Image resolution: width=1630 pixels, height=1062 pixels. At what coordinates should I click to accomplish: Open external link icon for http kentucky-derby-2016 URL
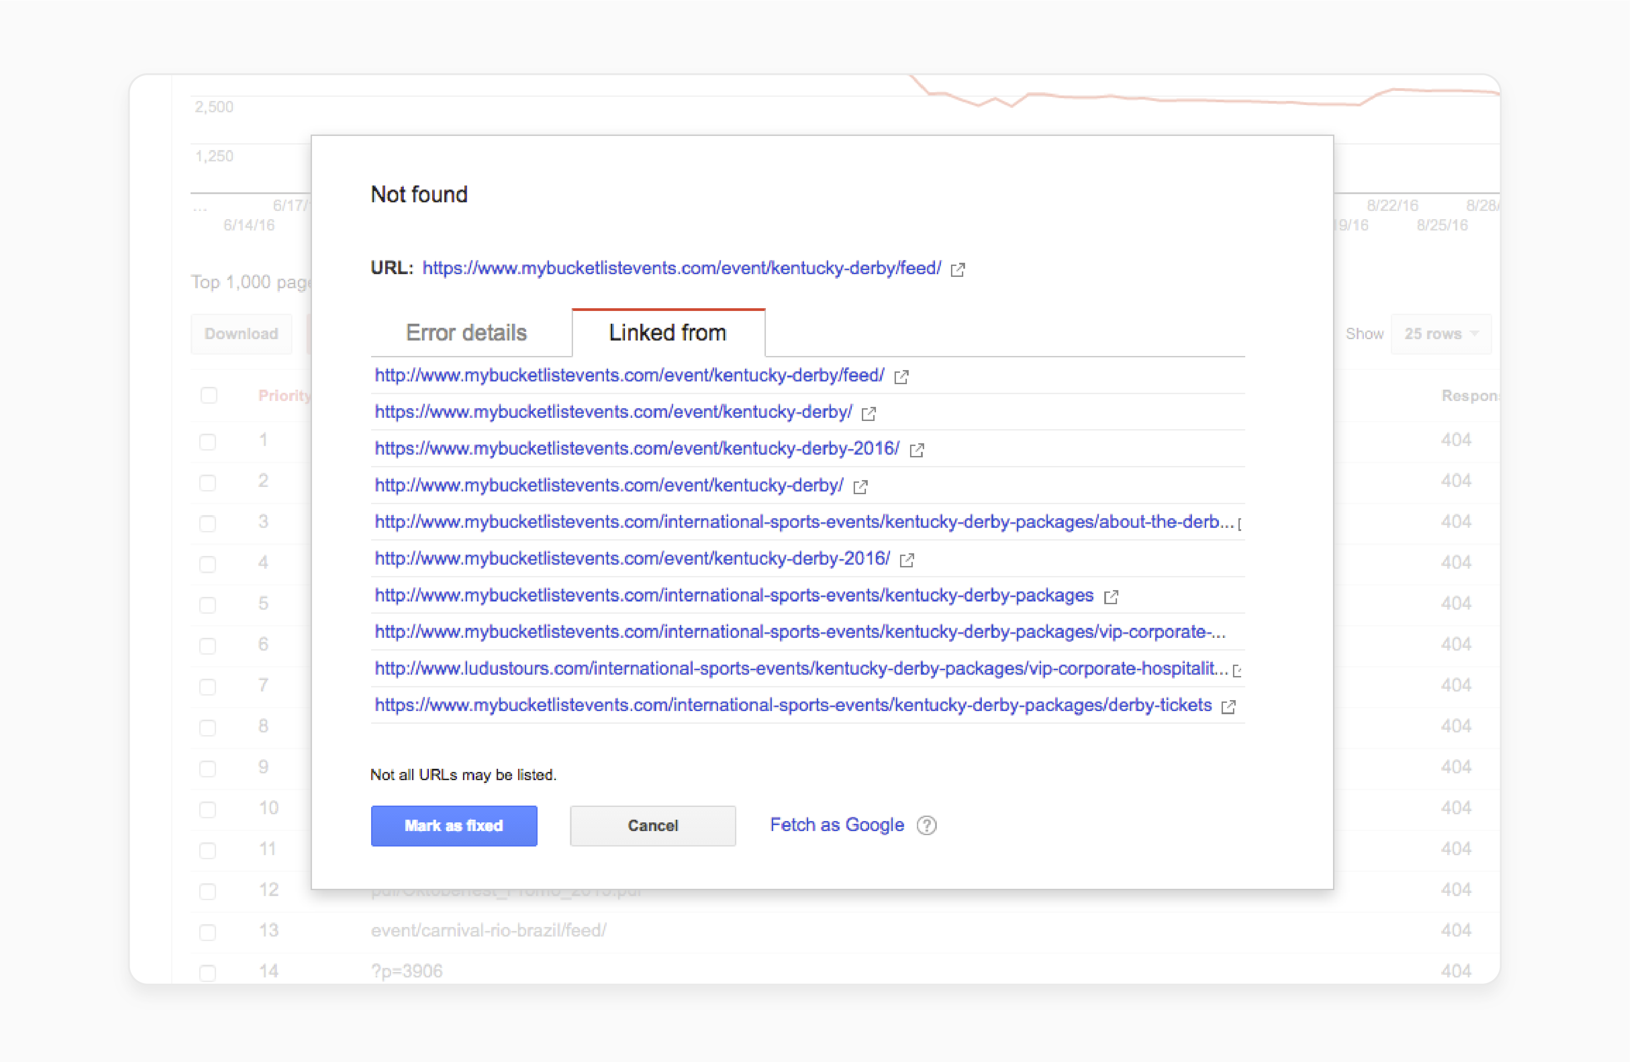907,560
